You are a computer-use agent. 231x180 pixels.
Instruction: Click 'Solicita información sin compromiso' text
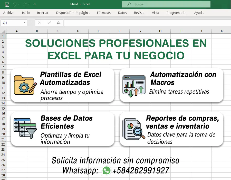[x=115, y=160]
